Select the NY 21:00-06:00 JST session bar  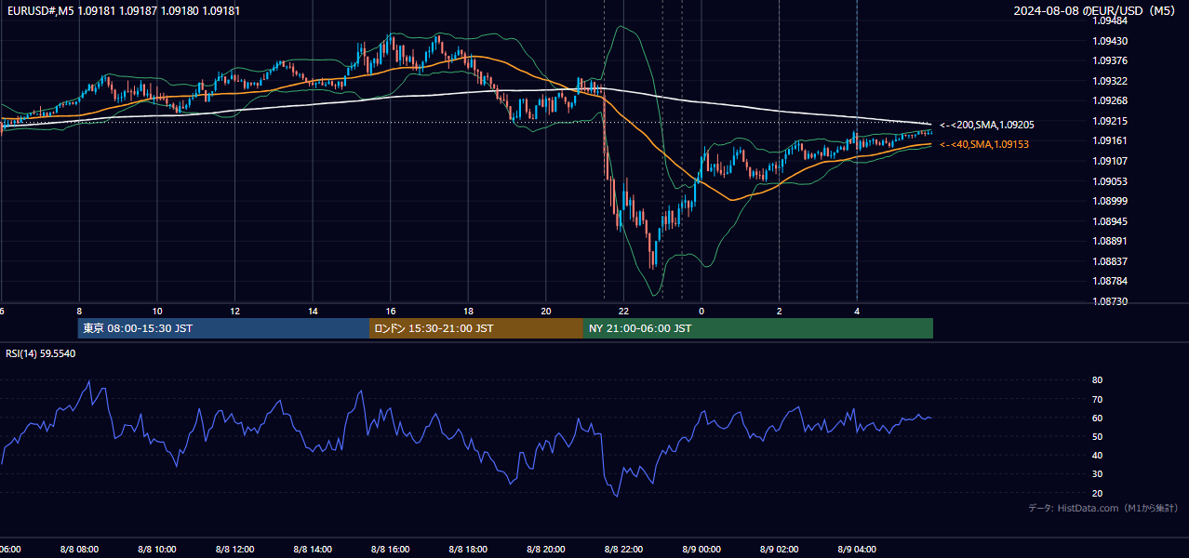pyautogui.click(x=757, y=328)
